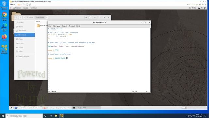The height and width of the screenshot is (118, 209).
Task: Click the Downloads path button in Files
Action: pyautogui.click(x=40, y=17)
